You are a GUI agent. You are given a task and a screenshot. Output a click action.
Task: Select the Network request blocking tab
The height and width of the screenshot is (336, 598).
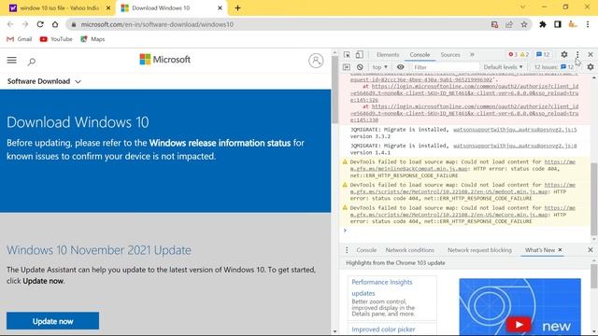coord(479,250)
